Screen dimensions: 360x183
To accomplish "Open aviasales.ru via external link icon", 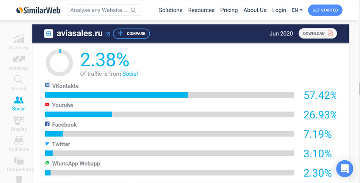I will [108, 34].
